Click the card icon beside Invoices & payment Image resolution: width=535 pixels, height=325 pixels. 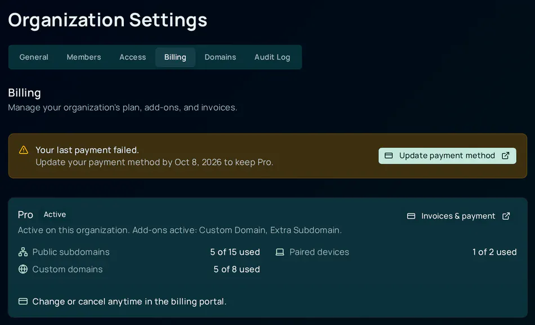coord(411,216)
